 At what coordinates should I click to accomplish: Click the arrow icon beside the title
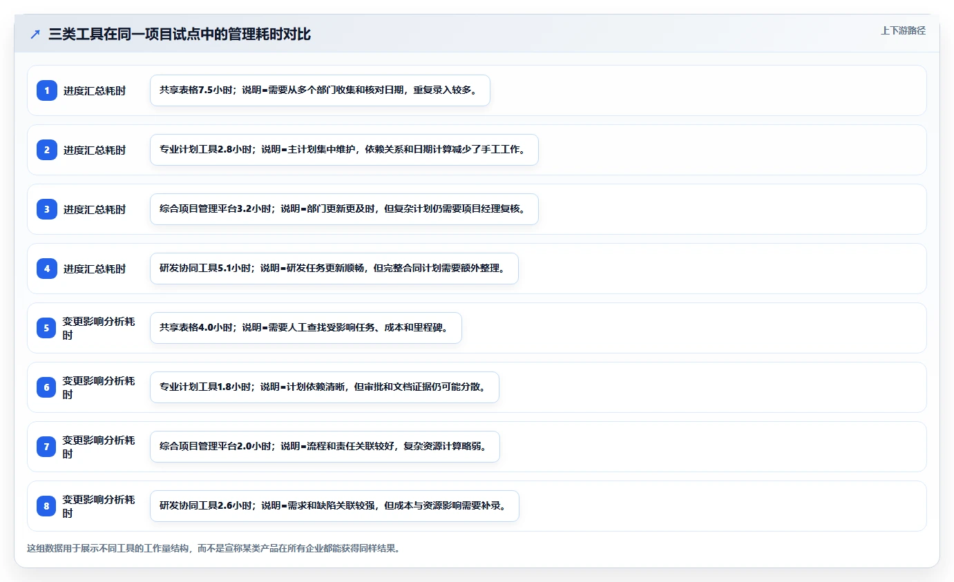[35, 34]
